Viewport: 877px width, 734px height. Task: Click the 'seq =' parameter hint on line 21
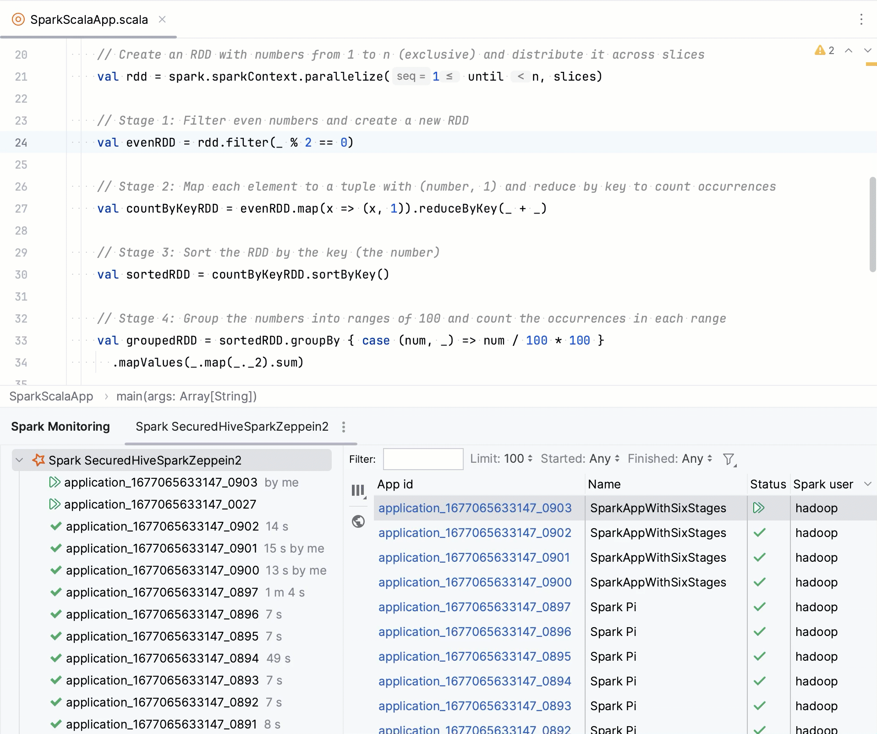[411, 77]
